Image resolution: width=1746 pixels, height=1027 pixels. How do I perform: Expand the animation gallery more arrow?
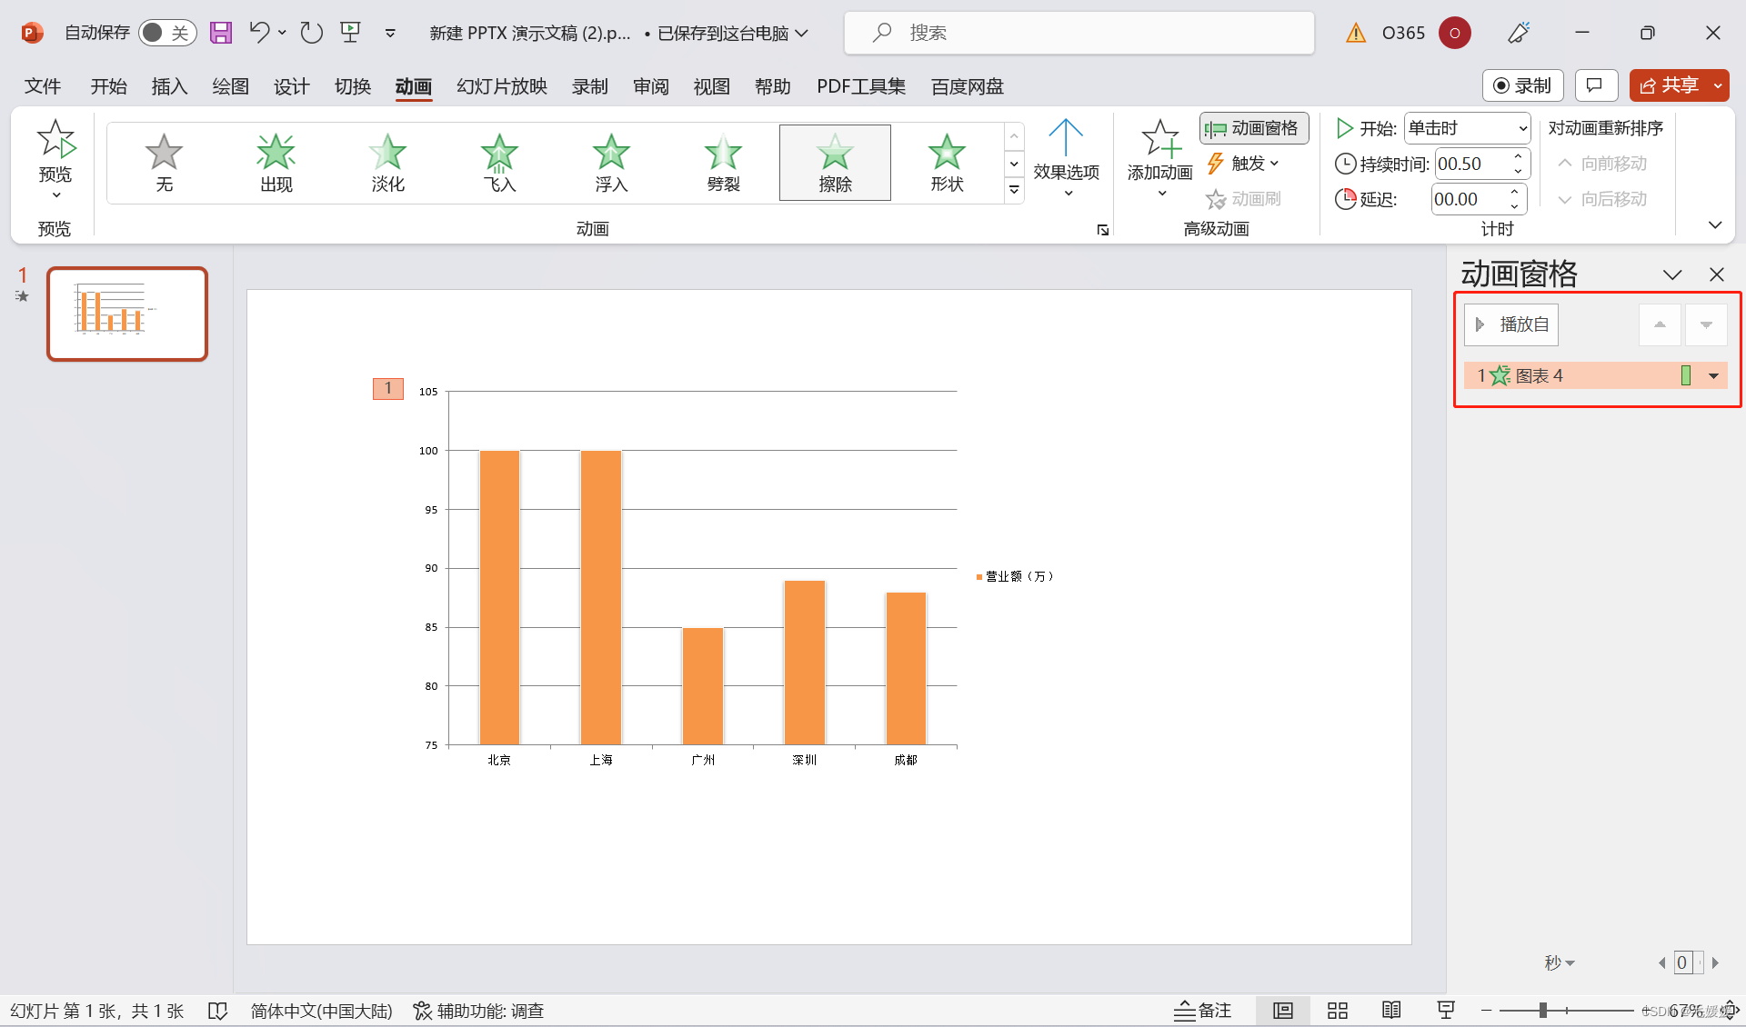[1014, 189]
